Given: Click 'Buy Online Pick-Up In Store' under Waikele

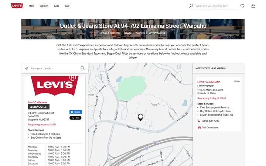Looking at the screenshot, I should pyautogui.click(x=46, y=138).
